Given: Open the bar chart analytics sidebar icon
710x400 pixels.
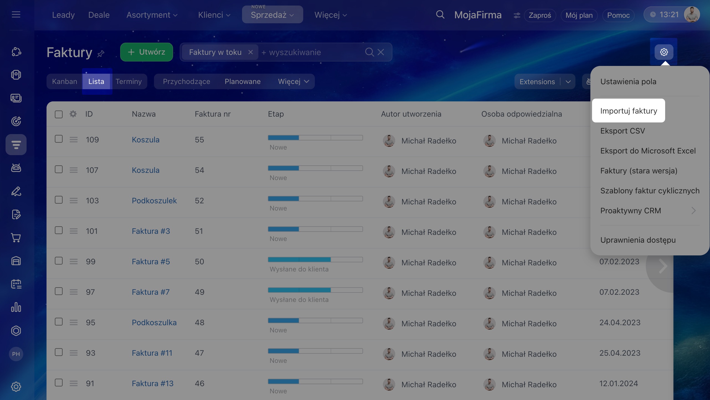Looking at the screenshot, I should pos(16,307).
